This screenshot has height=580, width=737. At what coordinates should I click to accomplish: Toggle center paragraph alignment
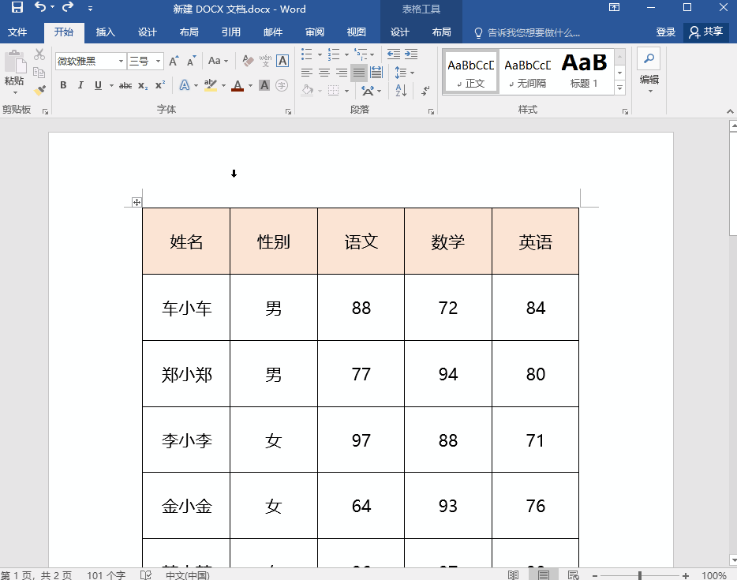(324, 73)
